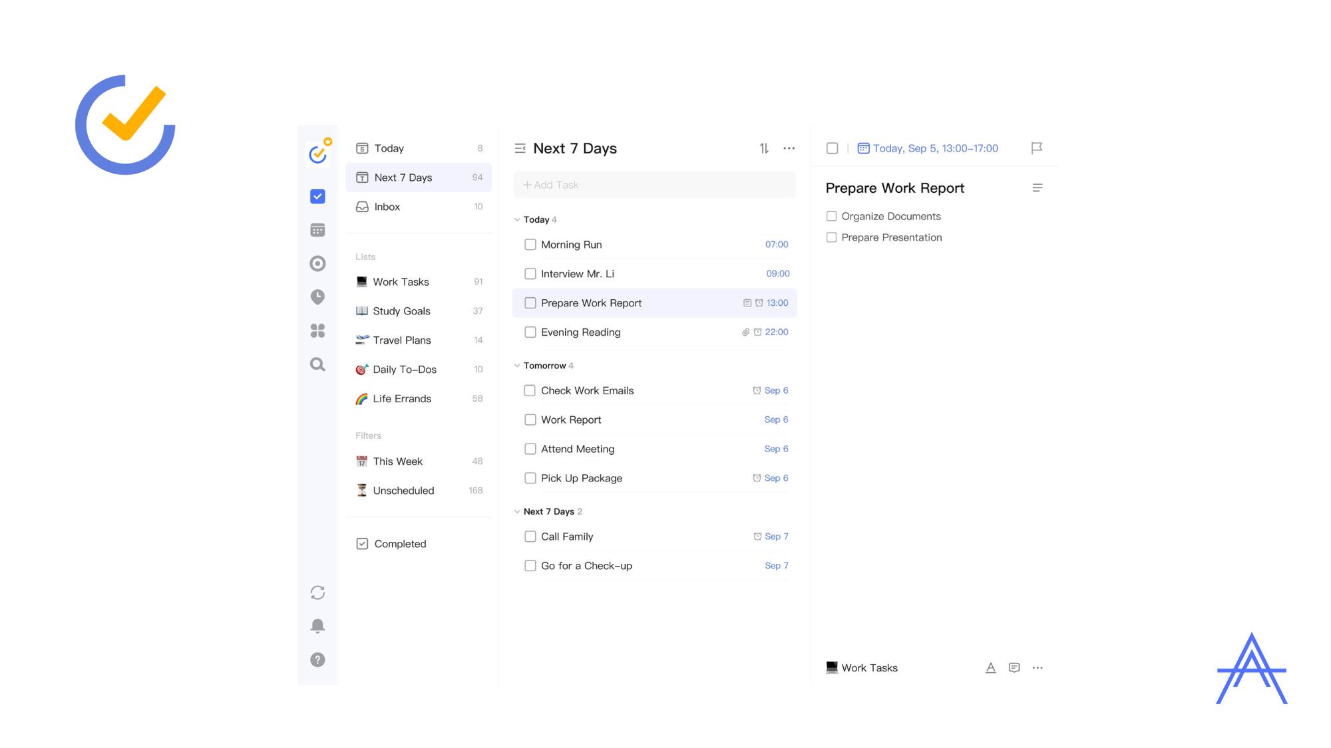Click the description lines icon beside task title
This screenshot has width=1331, height=748.
1038,188
